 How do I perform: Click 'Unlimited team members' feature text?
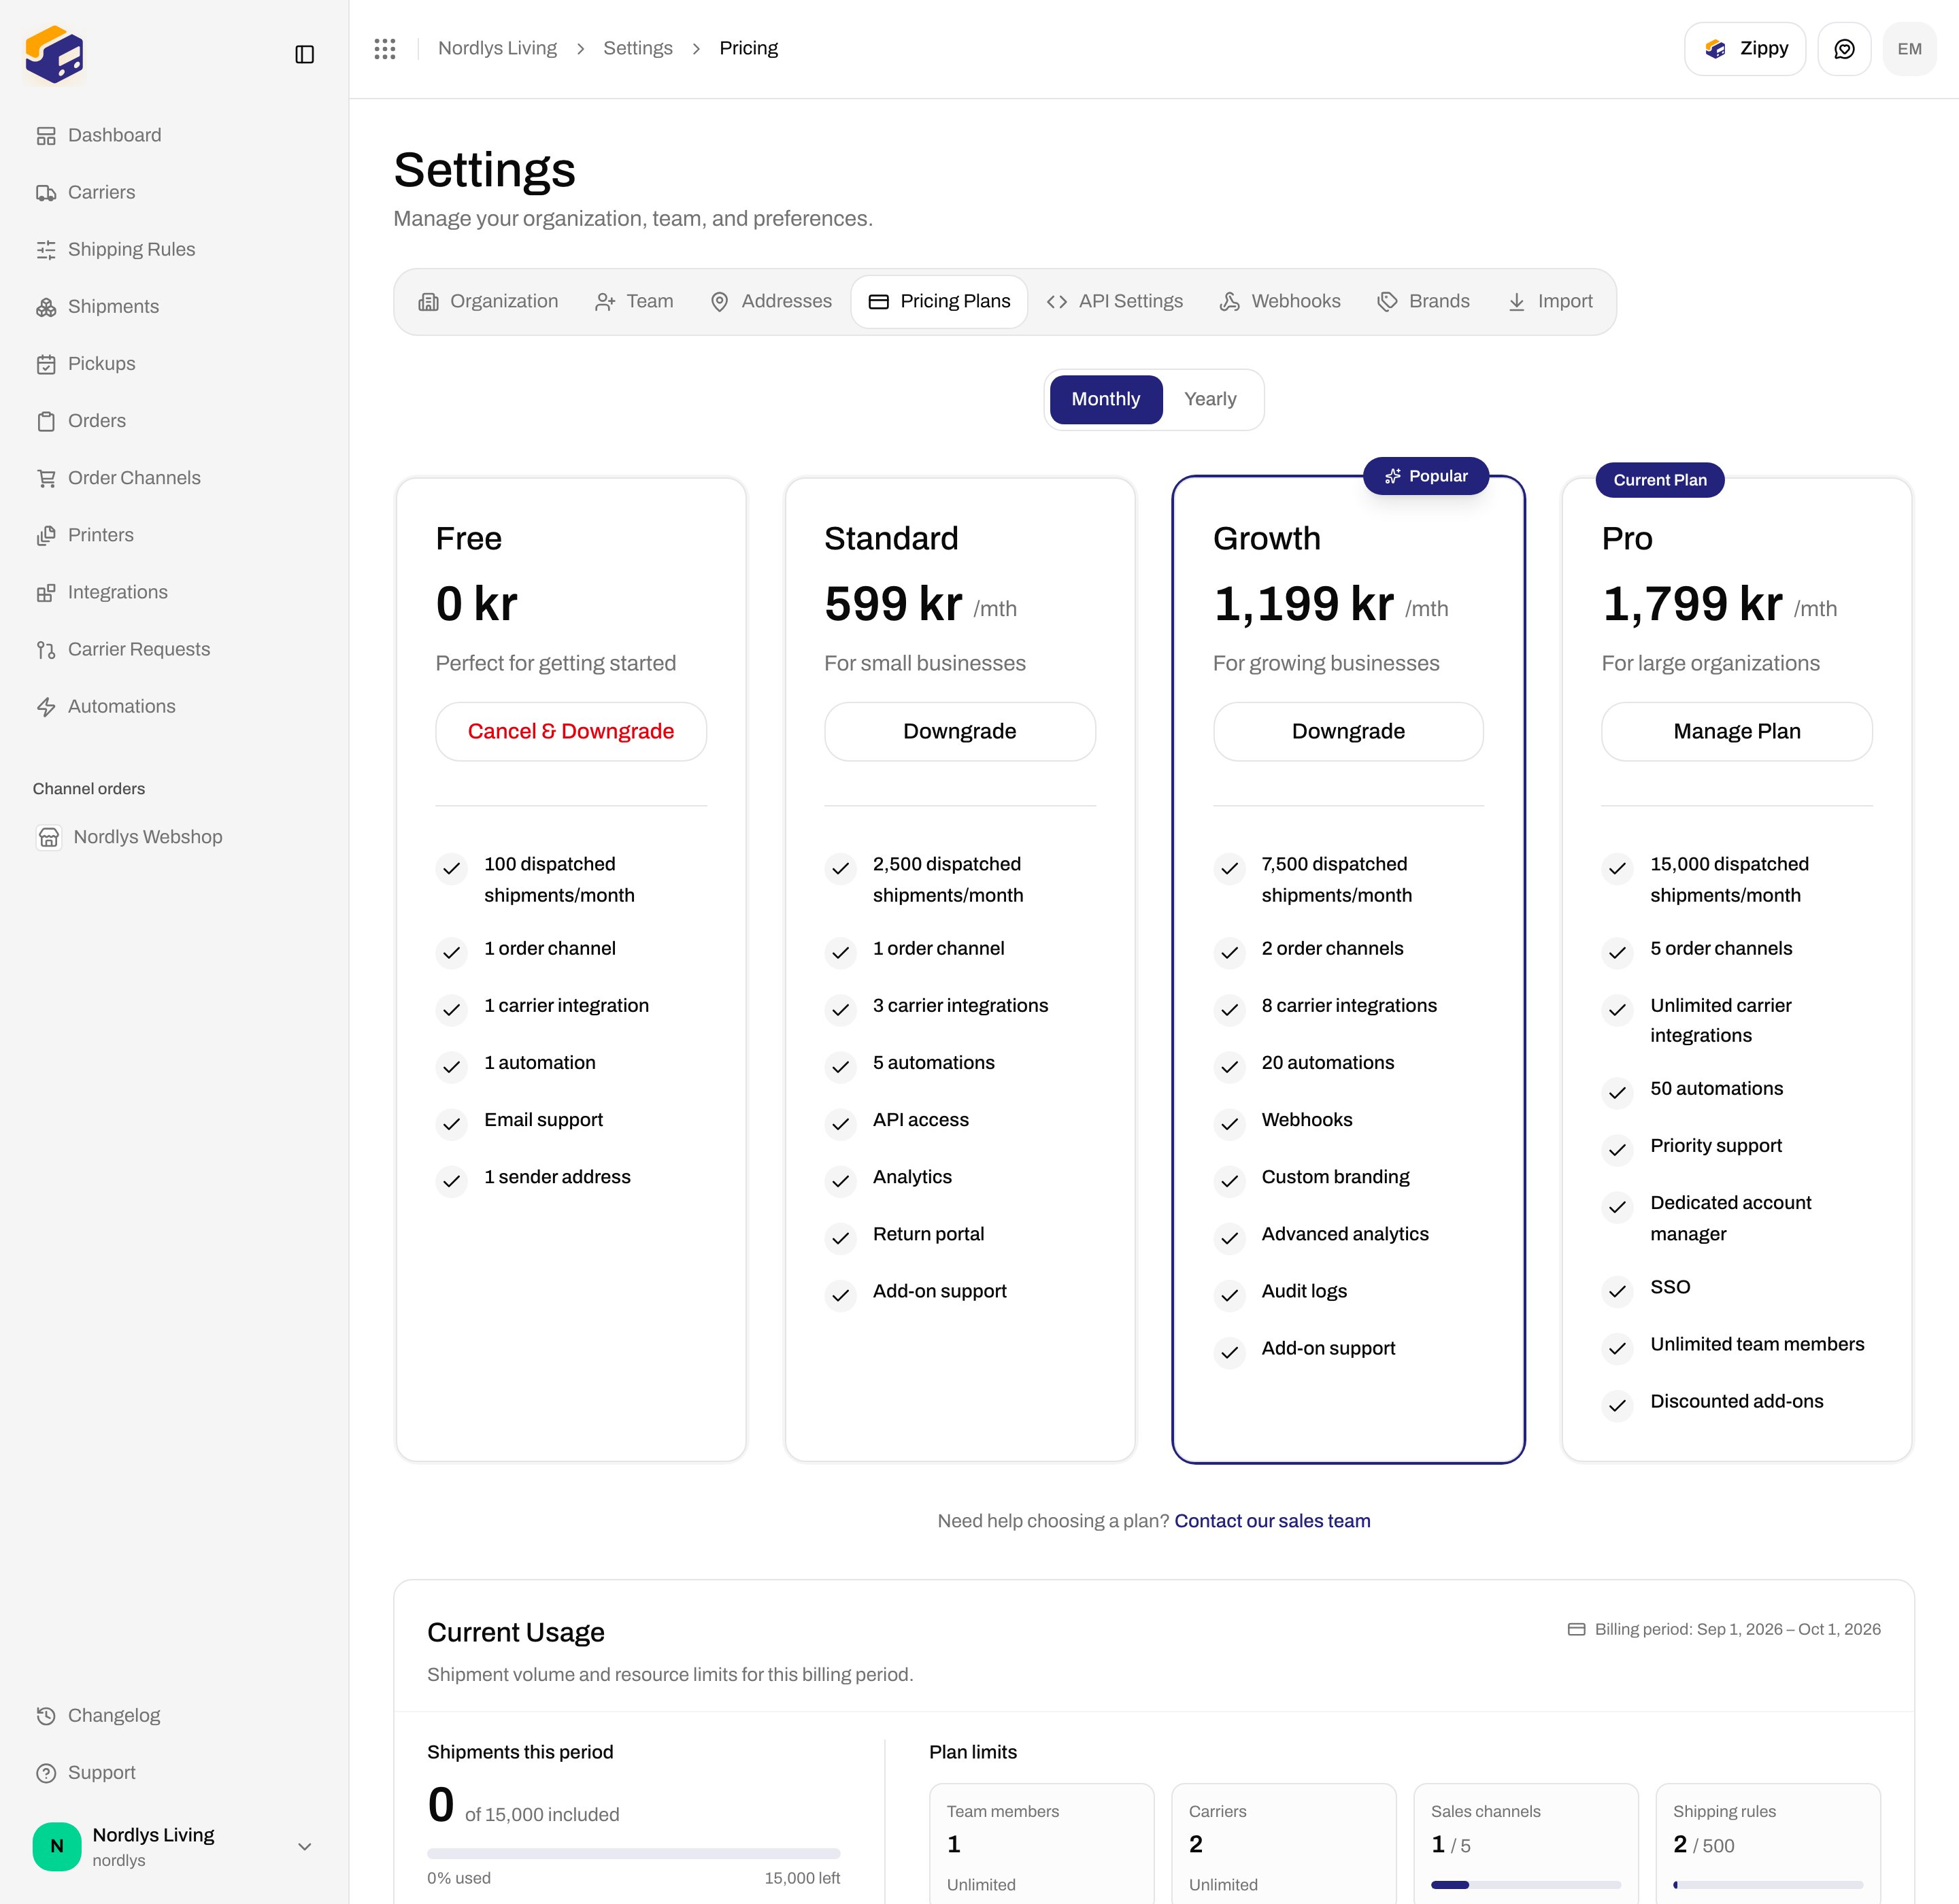click(x=1757, y=1344)
